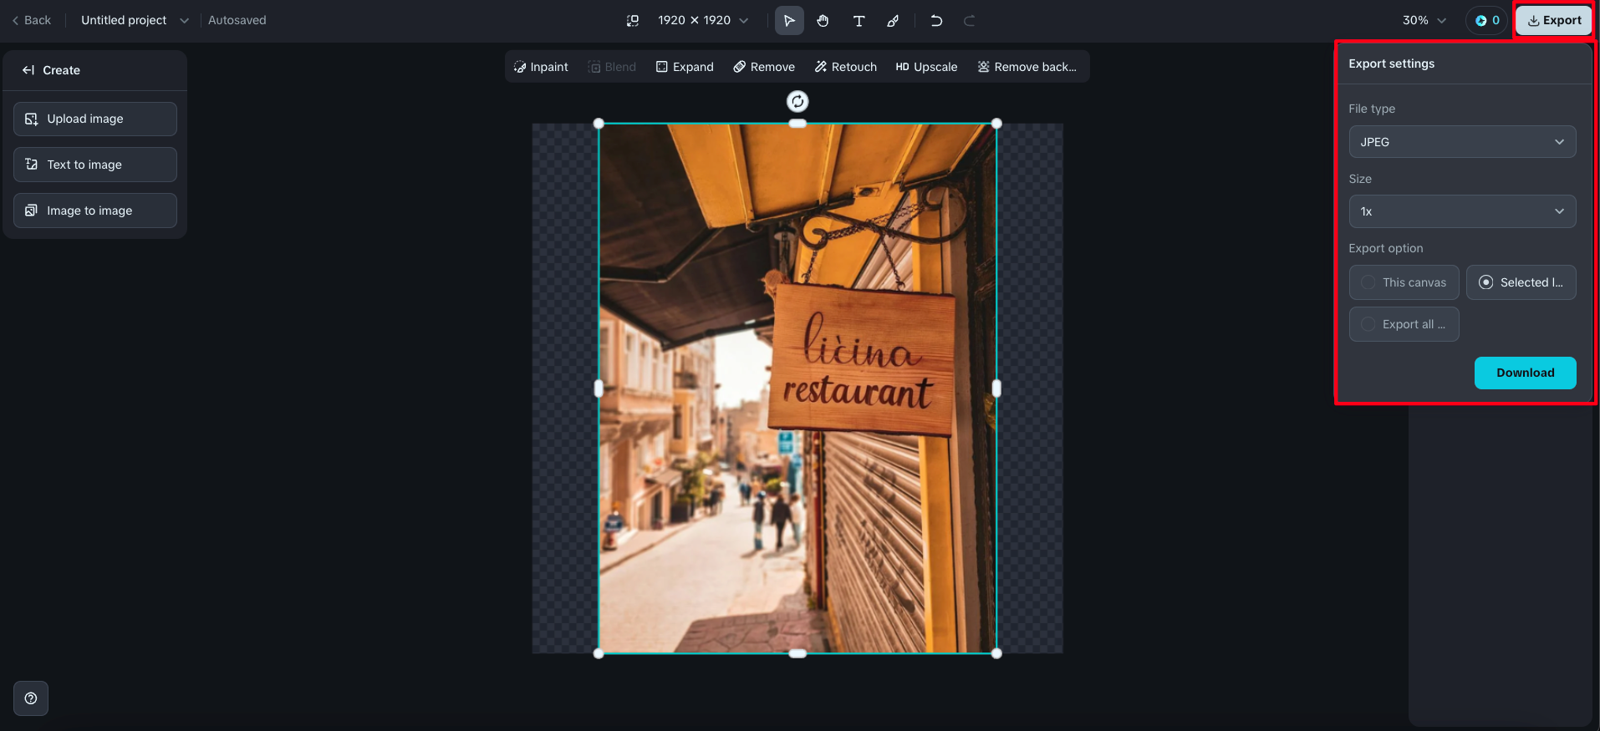Select the Inpaint tool
The height and width of the screenshot is (731, 1600).
541,67
